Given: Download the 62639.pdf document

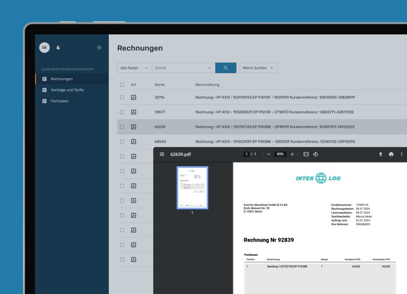Looking at the screenshot, I should [x=380, y=154].
